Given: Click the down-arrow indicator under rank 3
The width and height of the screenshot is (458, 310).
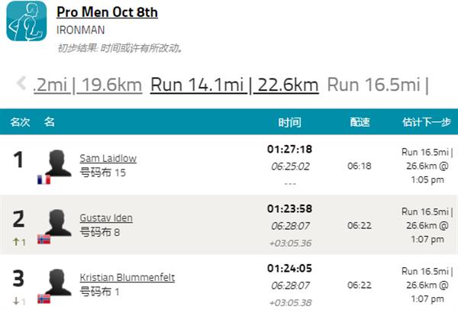Looking at the screenshot, I should coord(14,301).
